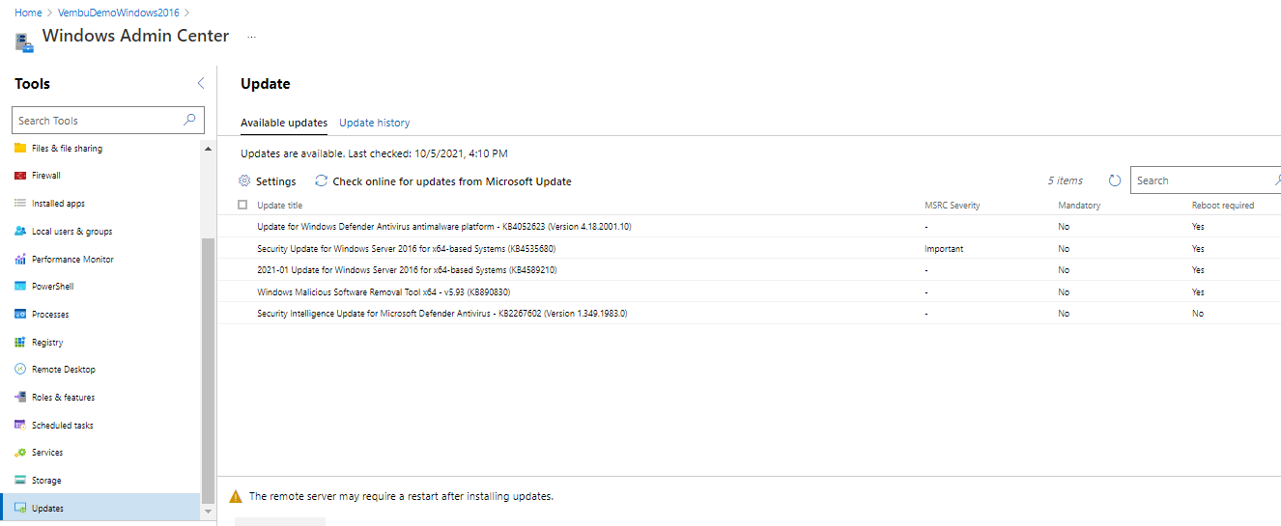Open Local users & groups label
Image resolution: width=1281 pixels, height=526 pixels.
pyautogui.click(x=72, y=232)
